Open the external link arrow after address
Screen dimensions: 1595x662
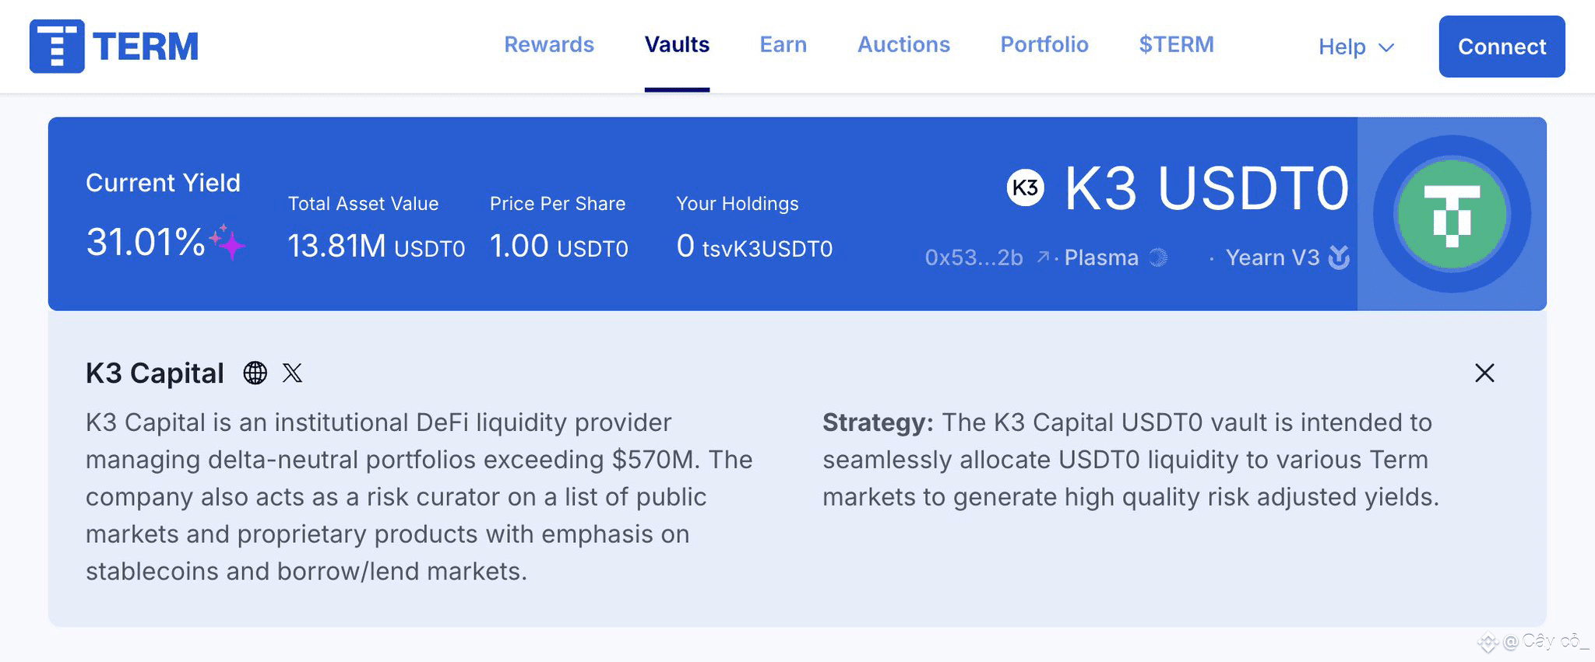coord(1043,257)
